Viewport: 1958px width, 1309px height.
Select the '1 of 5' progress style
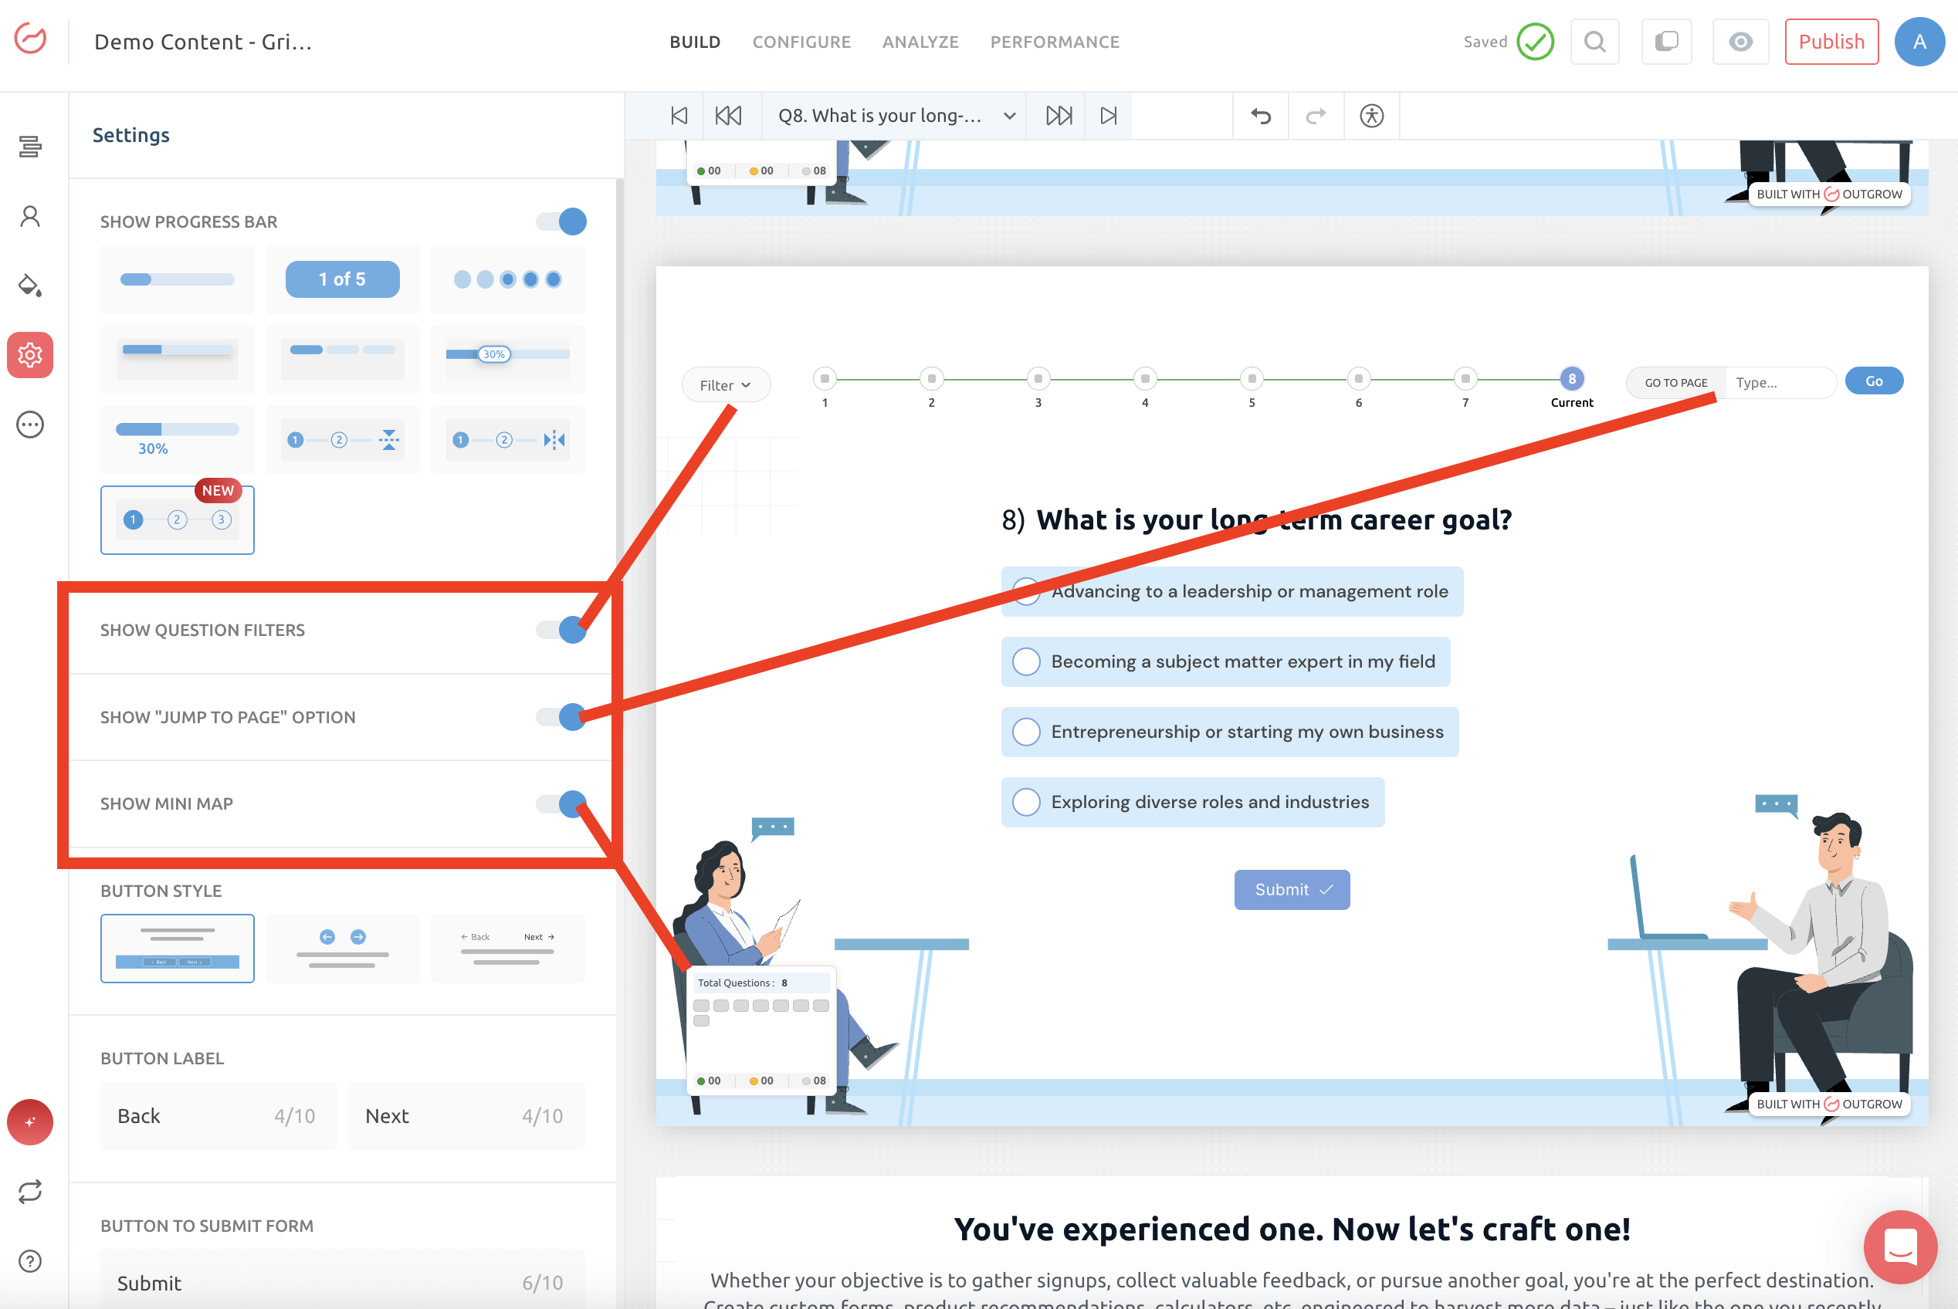point(342,279)
